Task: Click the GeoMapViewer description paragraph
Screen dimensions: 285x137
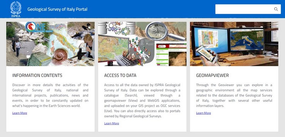Action: click(x=234, y=95)
